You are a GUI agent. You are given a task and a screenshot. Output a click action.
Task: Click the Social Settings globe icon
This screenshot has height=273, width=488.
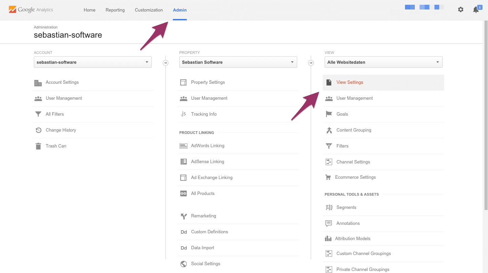pos(183,264)
